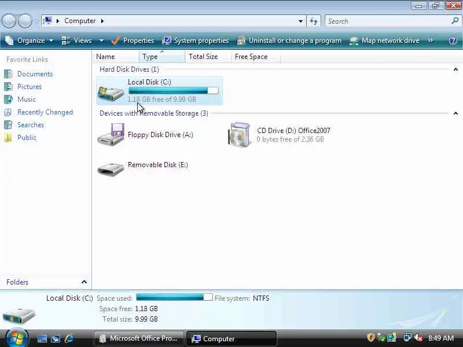Open the Windows Start menu

pyautogui.click(x=16, y=338)
